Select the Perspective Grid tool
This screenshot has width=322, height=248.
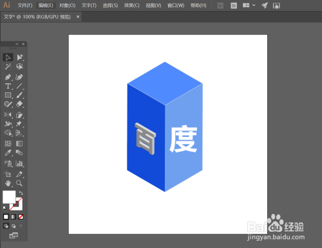pyautogui.click(x=19, y=133)
